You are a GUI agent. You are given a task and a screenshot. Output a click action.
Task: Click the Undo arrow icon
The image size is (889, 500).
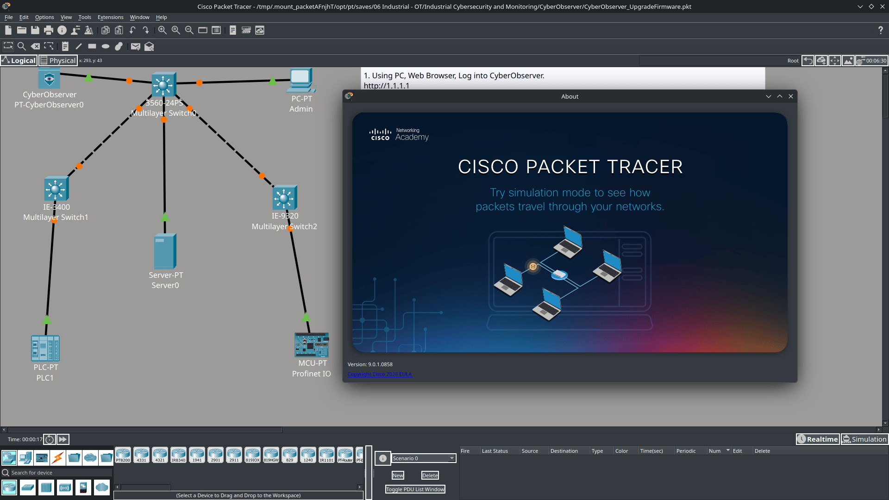pyautogui.click(x=132, y=30)
